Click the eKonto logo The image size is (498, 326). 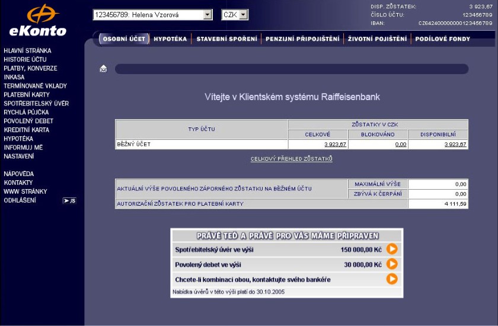[x=38, y=20]
